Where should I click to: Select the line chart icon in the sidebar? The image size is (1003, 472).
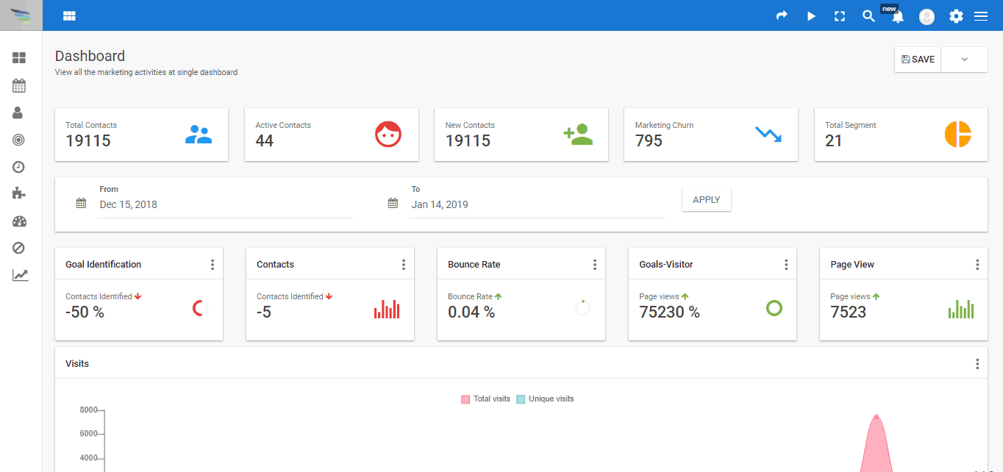(19, 274)
